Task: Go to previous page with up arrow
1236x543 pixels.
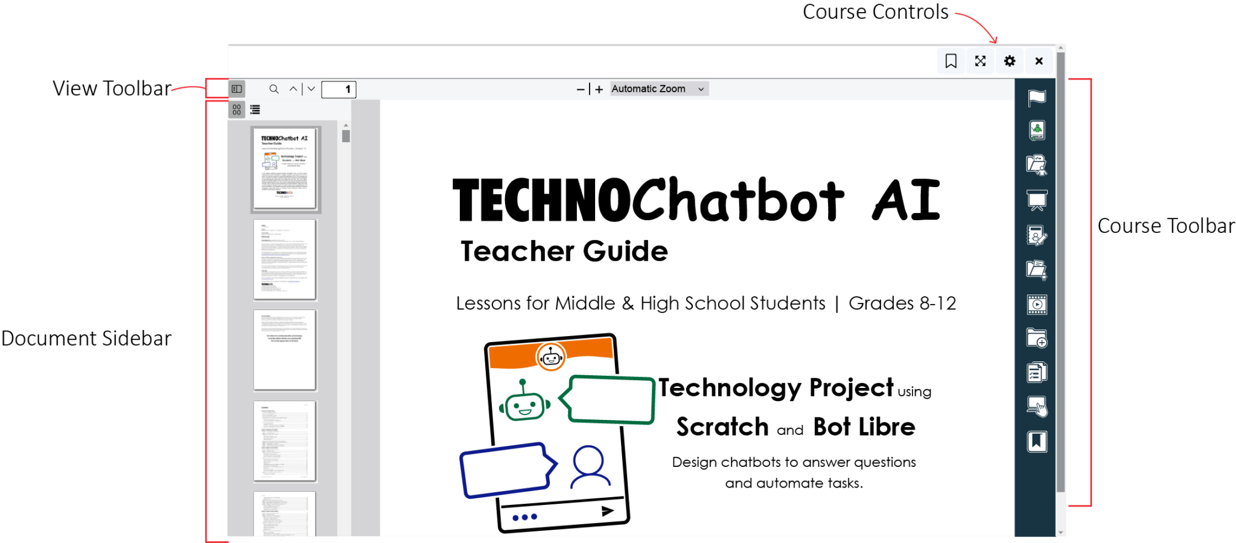Action: (x=293, y=89)
